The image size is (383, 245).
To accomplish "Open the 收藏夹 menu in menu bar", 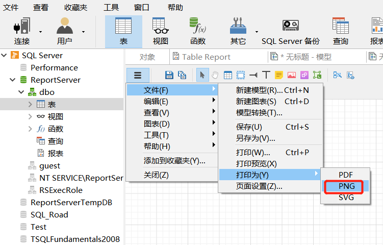I will tap(75, 8).
